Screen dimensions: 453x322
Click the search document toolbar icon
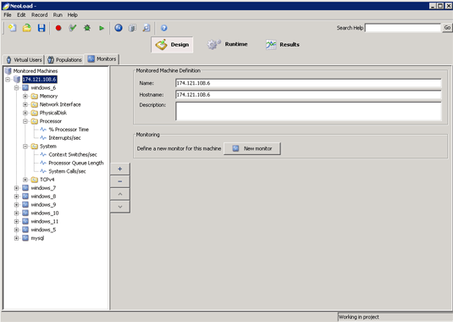(146, 28)
